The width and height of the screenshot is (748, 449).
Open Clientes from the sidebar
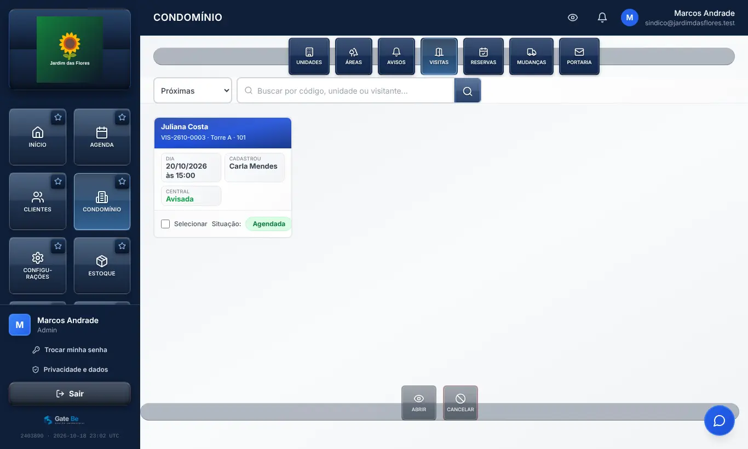point(38,202)
